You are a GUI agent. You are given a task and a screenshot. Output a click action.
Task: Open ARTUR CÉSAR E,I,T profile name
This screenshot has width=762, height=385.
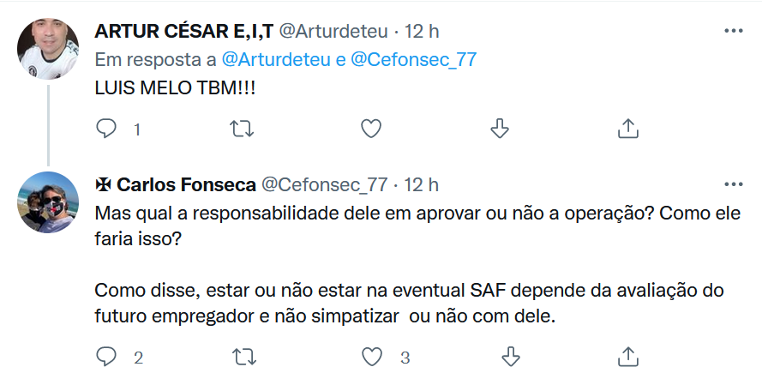coord(182,32)
